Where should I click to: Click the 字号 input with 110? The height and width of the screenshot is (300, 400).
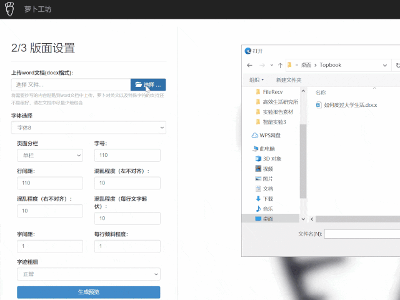point(127,156)
